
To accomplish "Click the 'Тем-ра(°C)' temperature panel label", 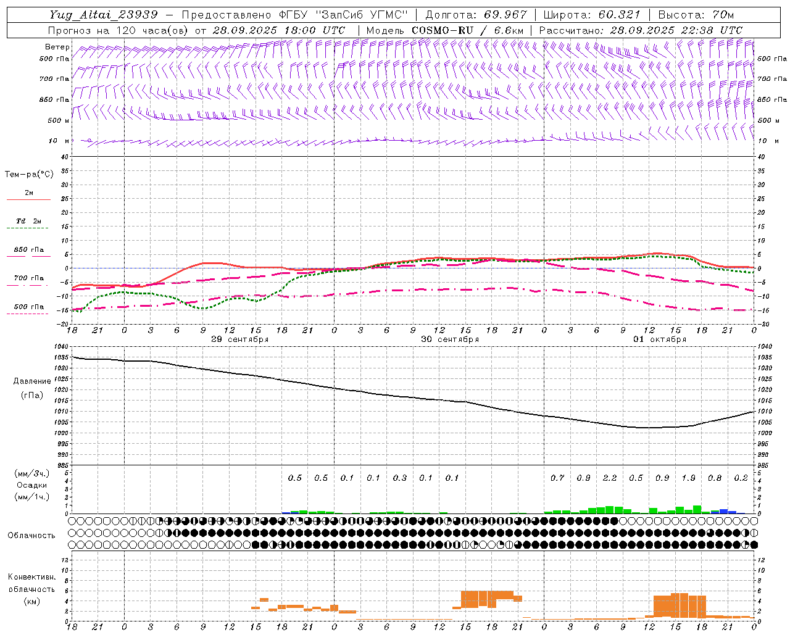I will [29, 174].
